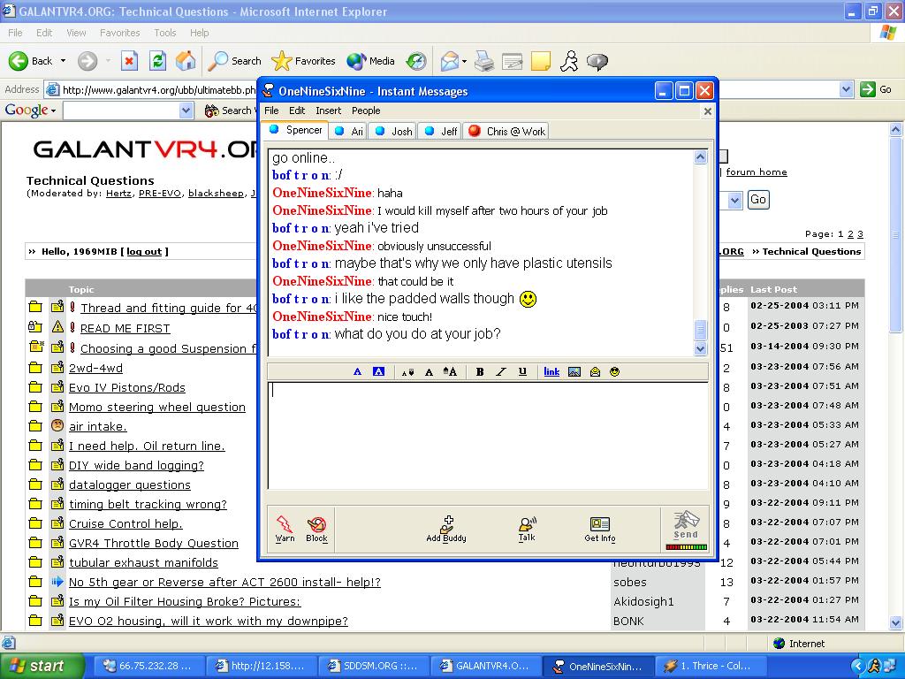The width and height of the screenshot is (905, 679).
Task: Start a voice Talk session
Action: [527, 529]
